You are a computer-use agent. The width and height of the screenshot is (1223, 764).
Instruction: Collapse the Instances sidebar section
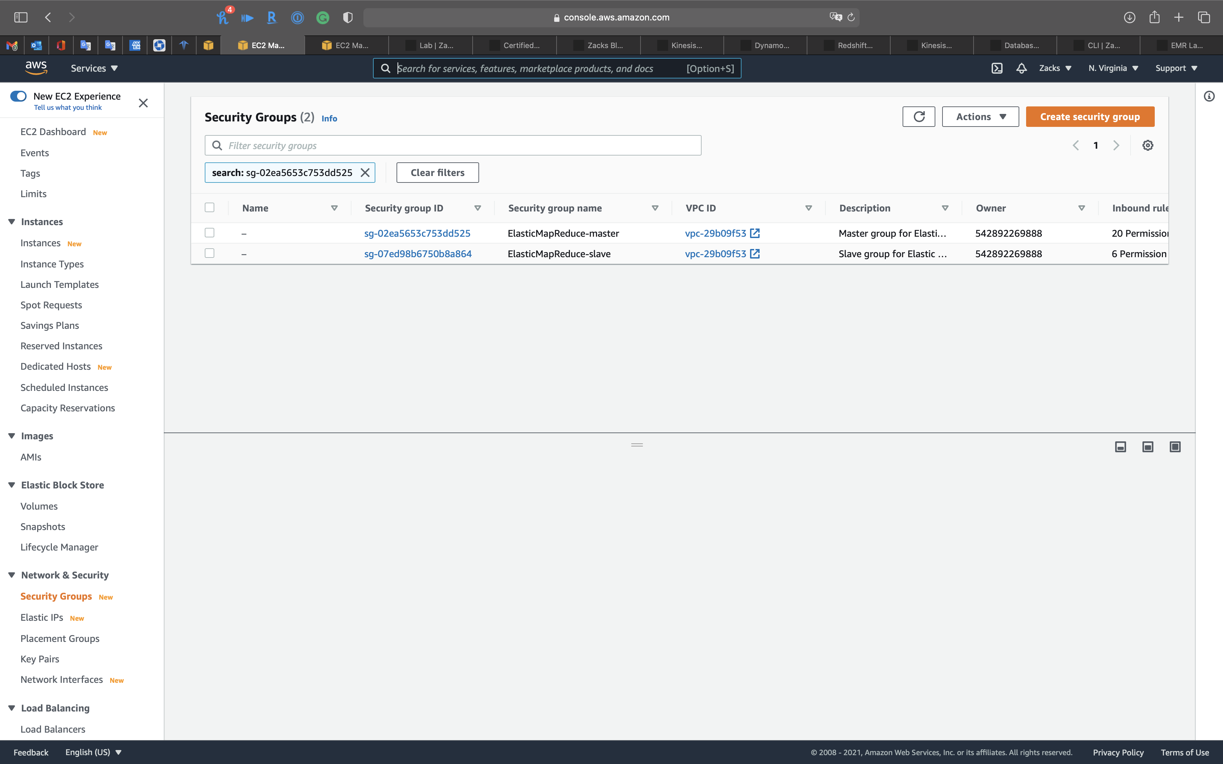(12, 222)
